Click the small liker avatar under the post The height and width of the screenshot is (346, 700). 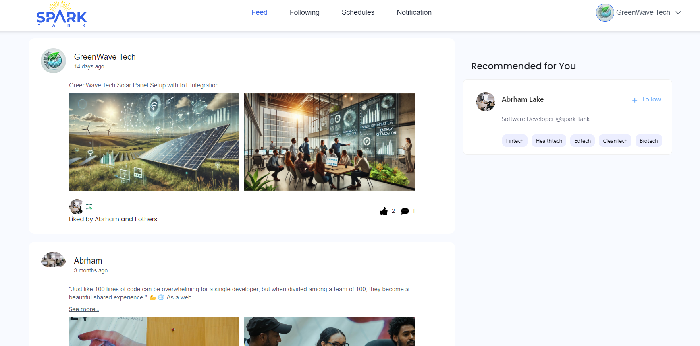(x=76, y=206)
